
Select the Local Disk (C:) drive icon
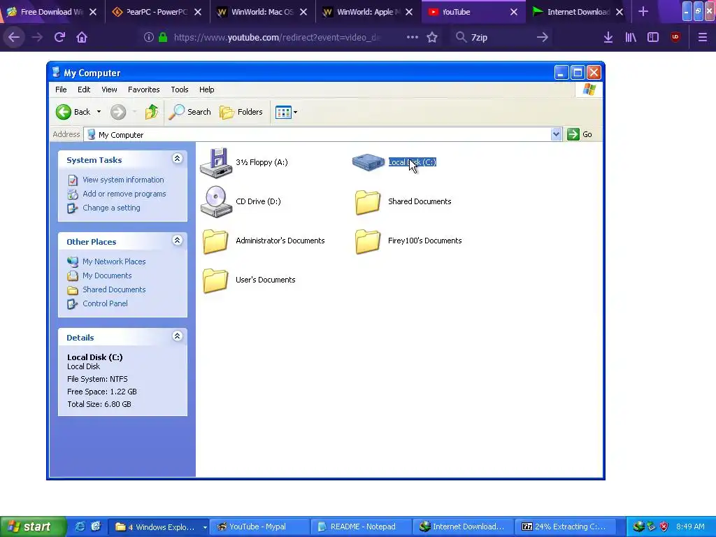(x=368, y=162)
